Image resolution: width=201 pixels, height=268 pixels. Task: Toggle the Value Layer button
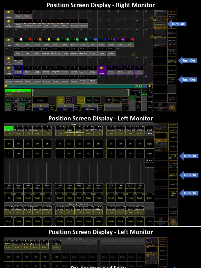60,100
